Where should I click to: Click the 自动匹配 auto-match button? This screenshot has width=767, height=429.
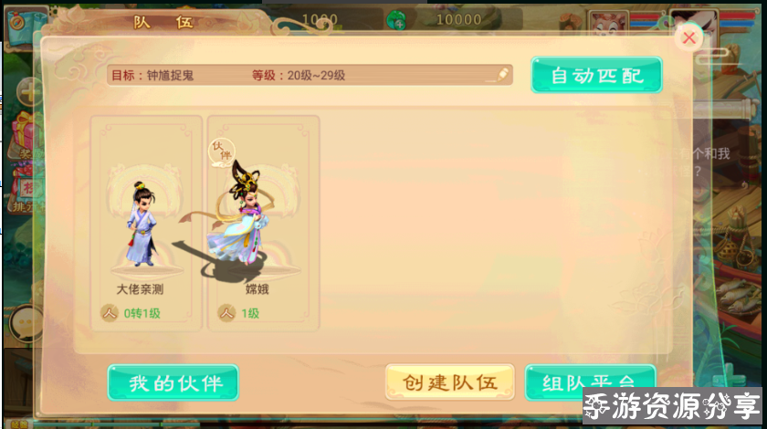click(x=597, y=75)
